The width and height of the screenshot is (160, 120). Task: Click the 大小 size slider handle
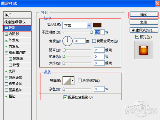[64, 63]
